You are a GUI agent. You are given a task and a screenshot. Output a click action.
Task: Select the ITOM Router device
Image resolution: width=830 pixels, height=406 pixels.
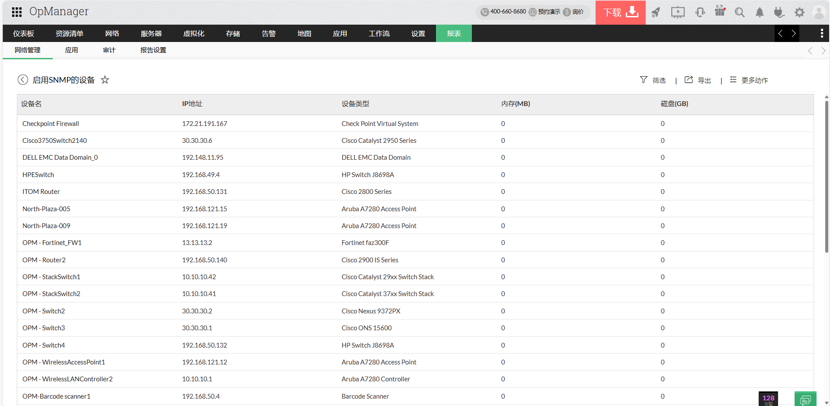(41, 192)
